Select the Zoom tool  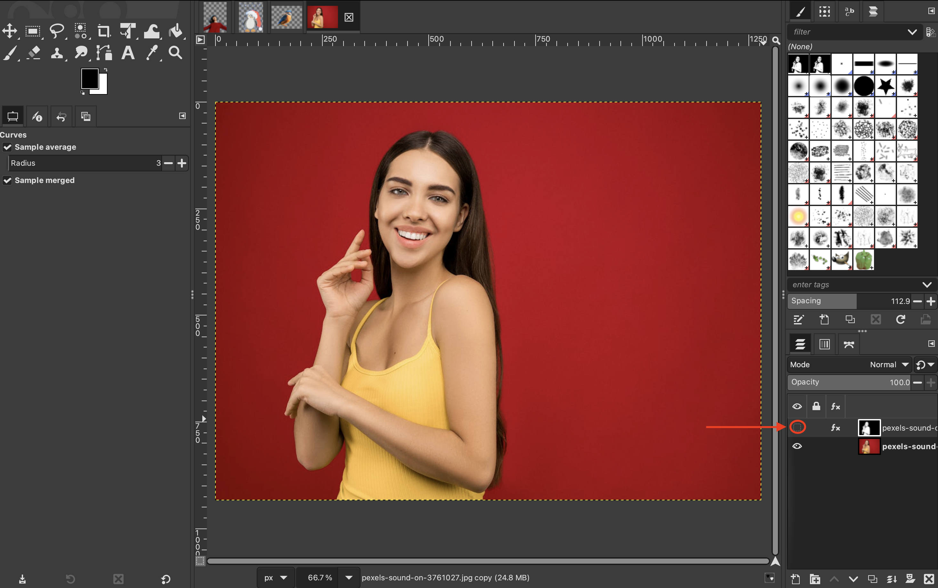pyautogui.click(x=175, y=53)
